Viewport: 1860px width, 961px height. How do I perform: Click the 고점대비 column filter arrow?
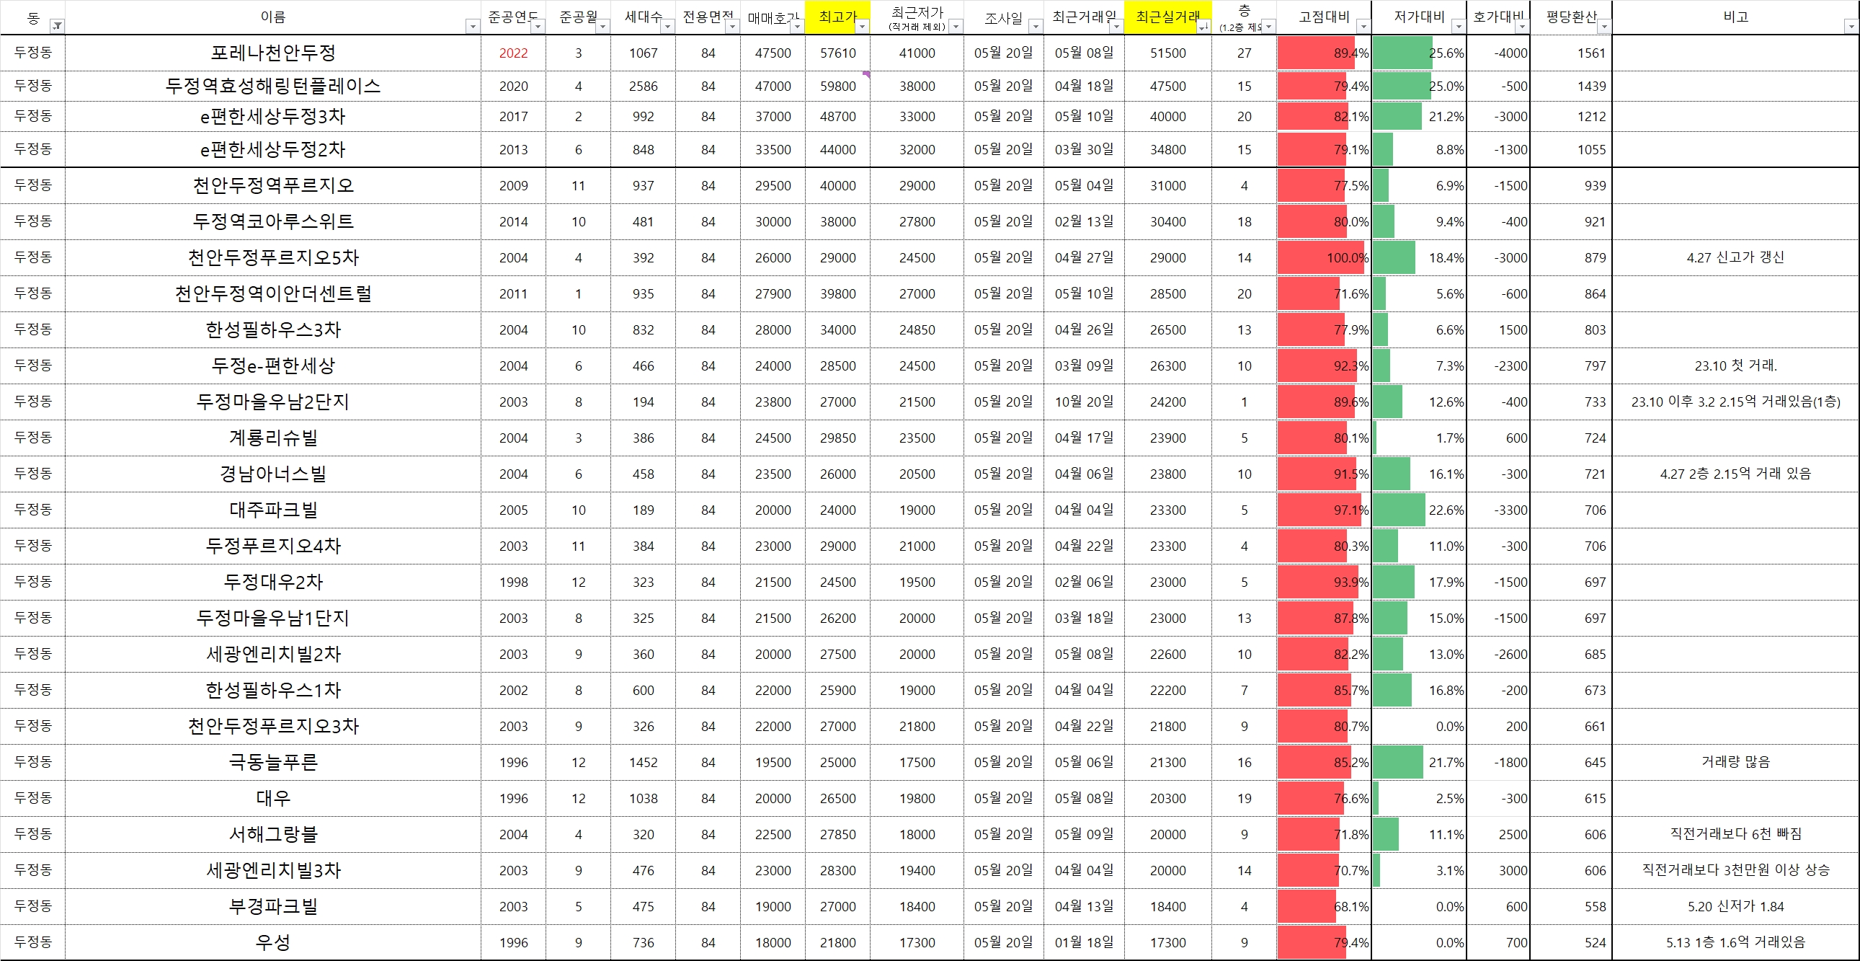tap(1363, 27)
